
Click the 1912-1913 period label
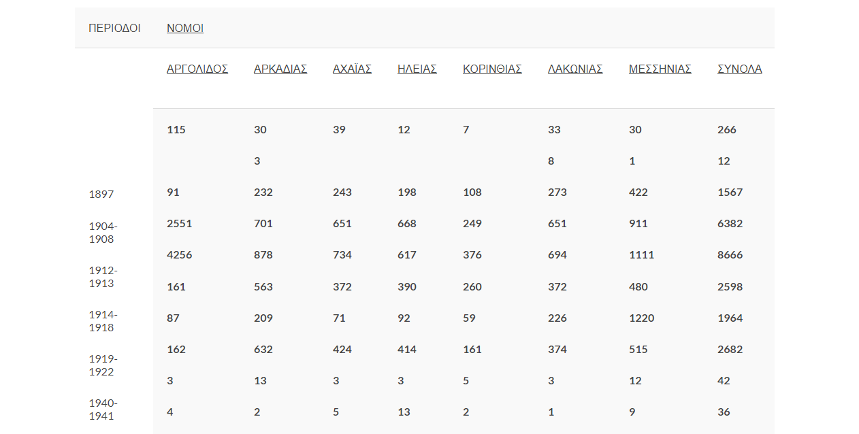point(103,277)
